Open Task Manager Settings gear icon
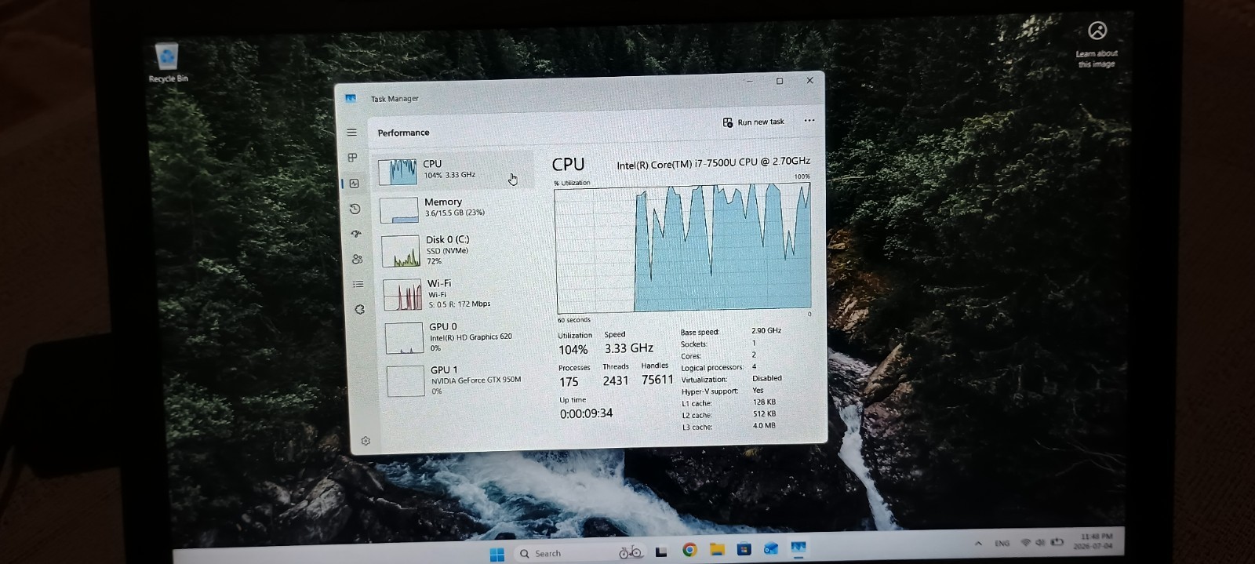The image size is (1255, 564). (366, 441)
